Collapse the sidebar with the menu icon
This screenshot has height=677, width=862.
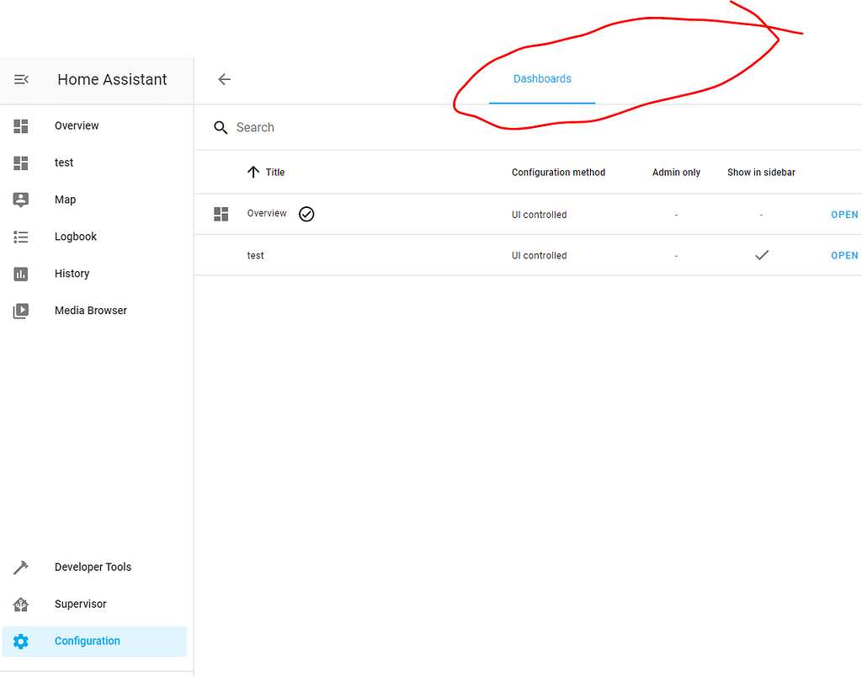point(21,79)
